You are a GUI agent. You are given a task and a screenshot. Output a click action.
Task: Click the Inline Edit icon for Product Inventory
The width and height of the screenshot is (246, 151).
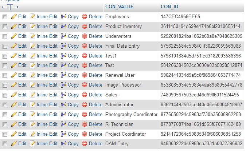pyautogui.click(x=33, y=27)
